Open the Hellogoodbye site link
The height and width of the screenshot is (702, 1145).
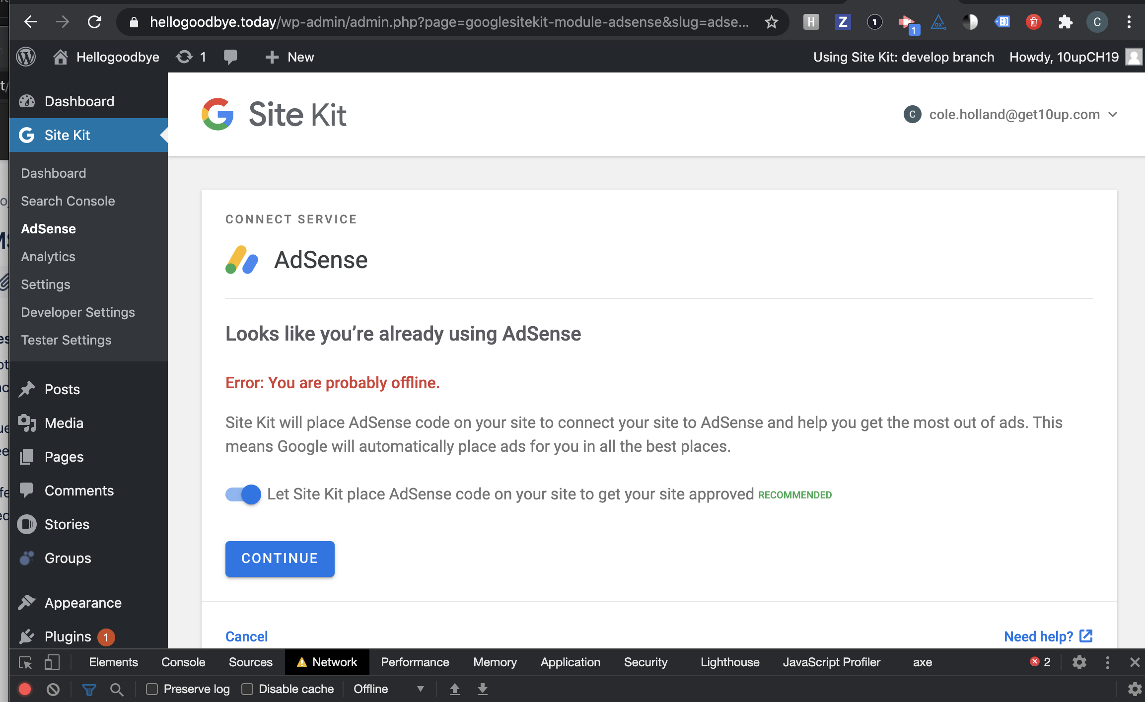(106, 57)
